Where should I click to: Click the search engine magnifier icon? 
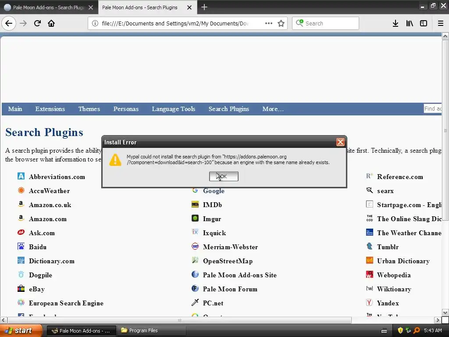(299, 23)
